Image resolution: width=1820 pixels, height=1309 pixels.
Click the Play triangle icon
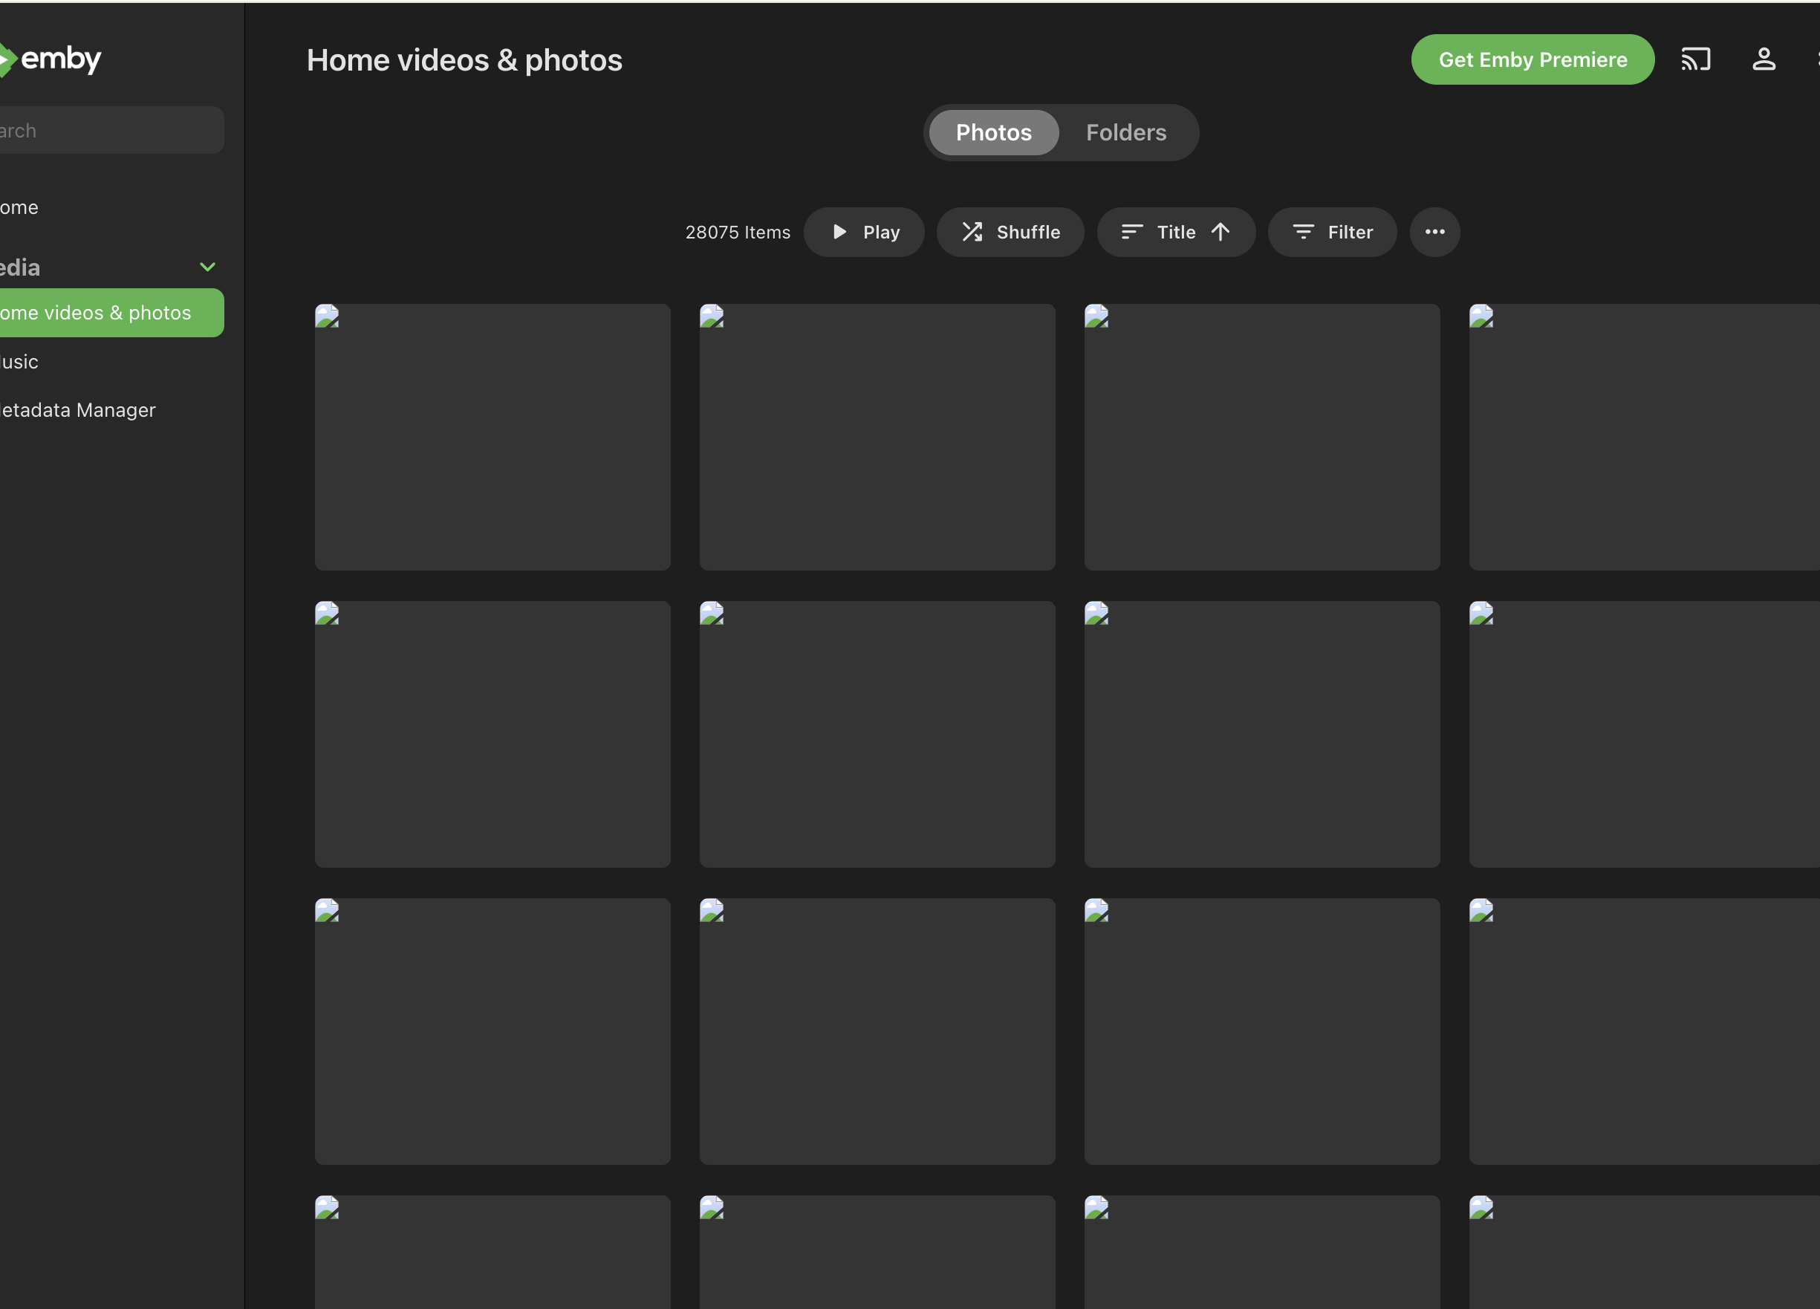click(839, 232)
